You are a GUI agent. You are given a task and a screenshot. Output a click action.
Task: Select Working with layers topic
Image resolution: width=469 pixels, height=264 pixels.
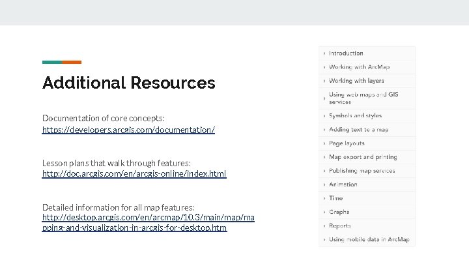(356, 81)
